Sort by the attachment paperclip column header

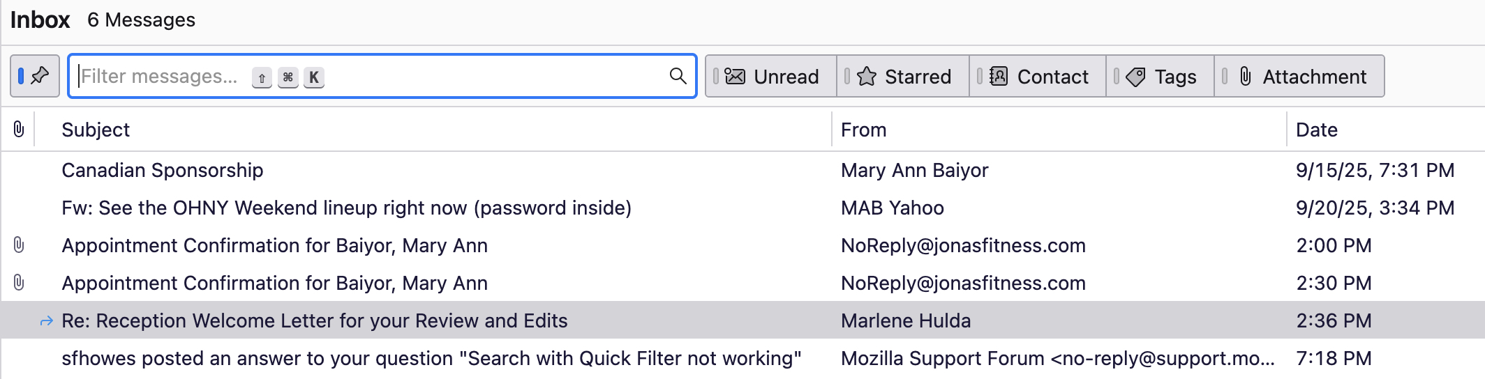point(19,129)
